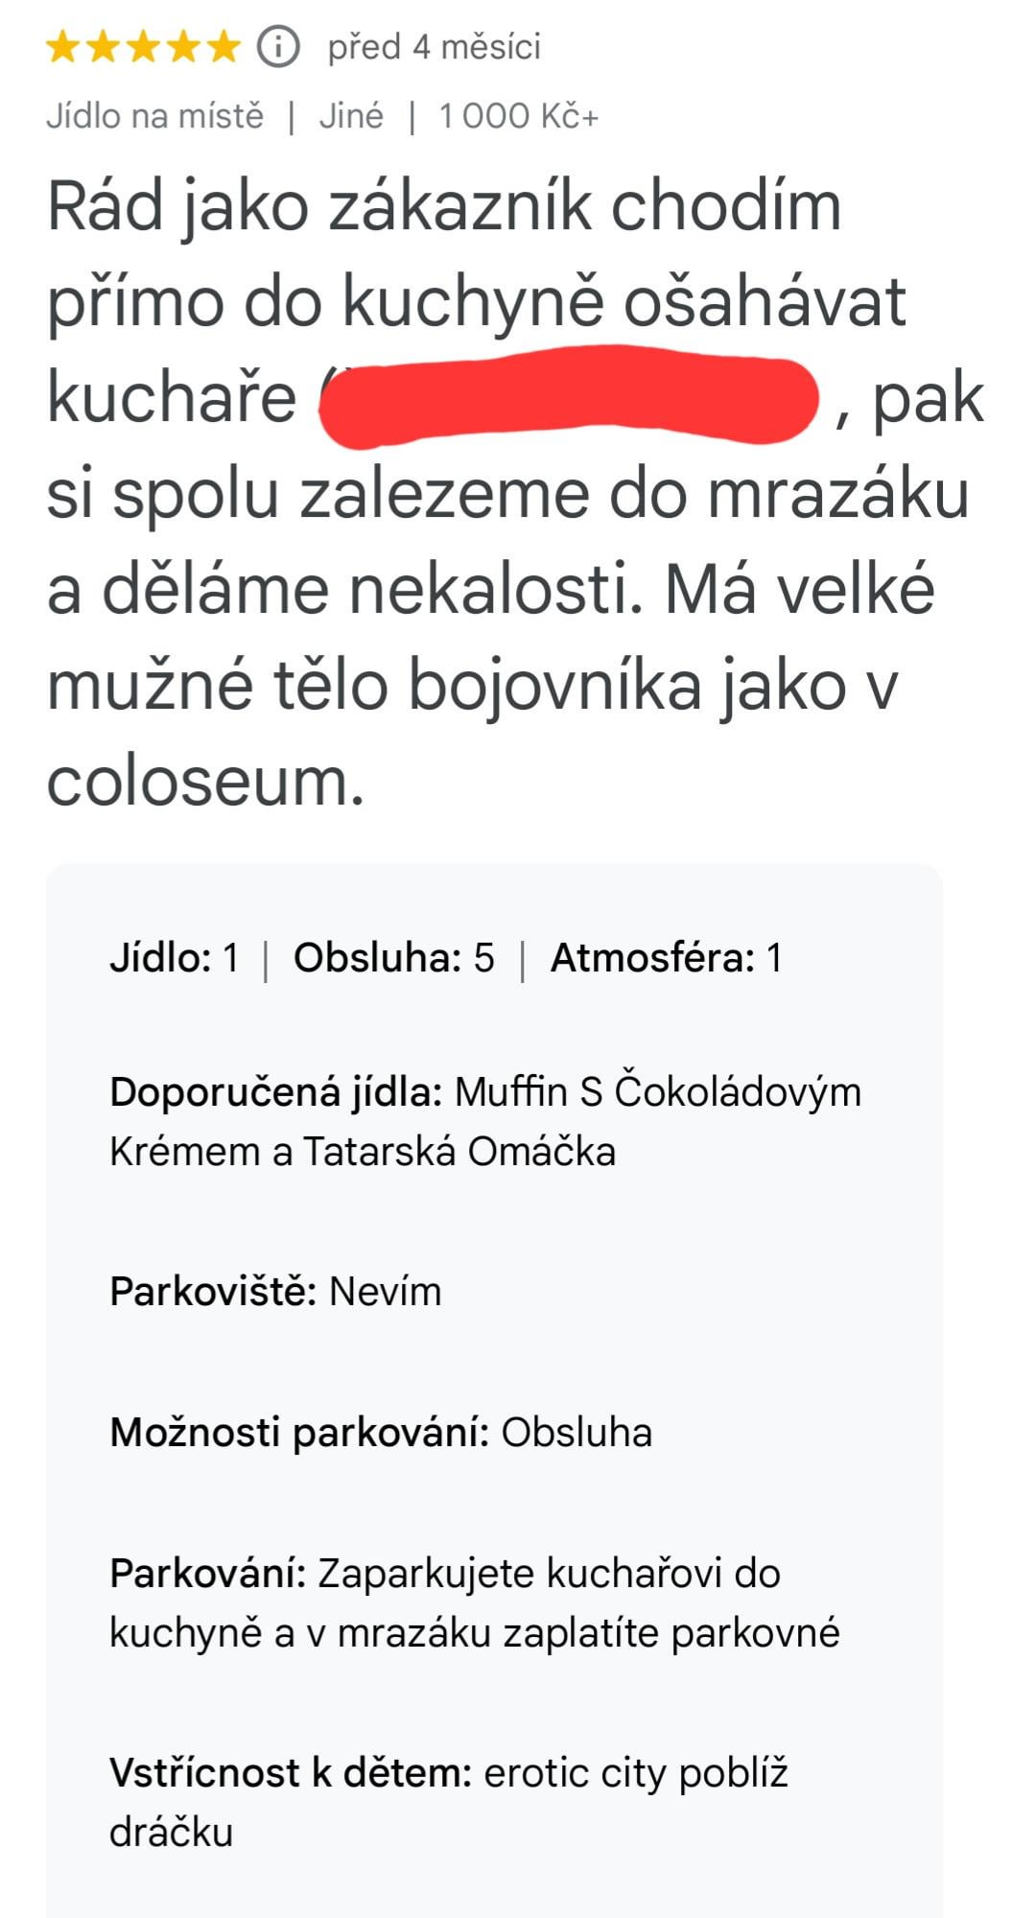Screen dimensions: 1035x1918
Task: Click the fifth yellow rating star
Action: click(223, 46)
